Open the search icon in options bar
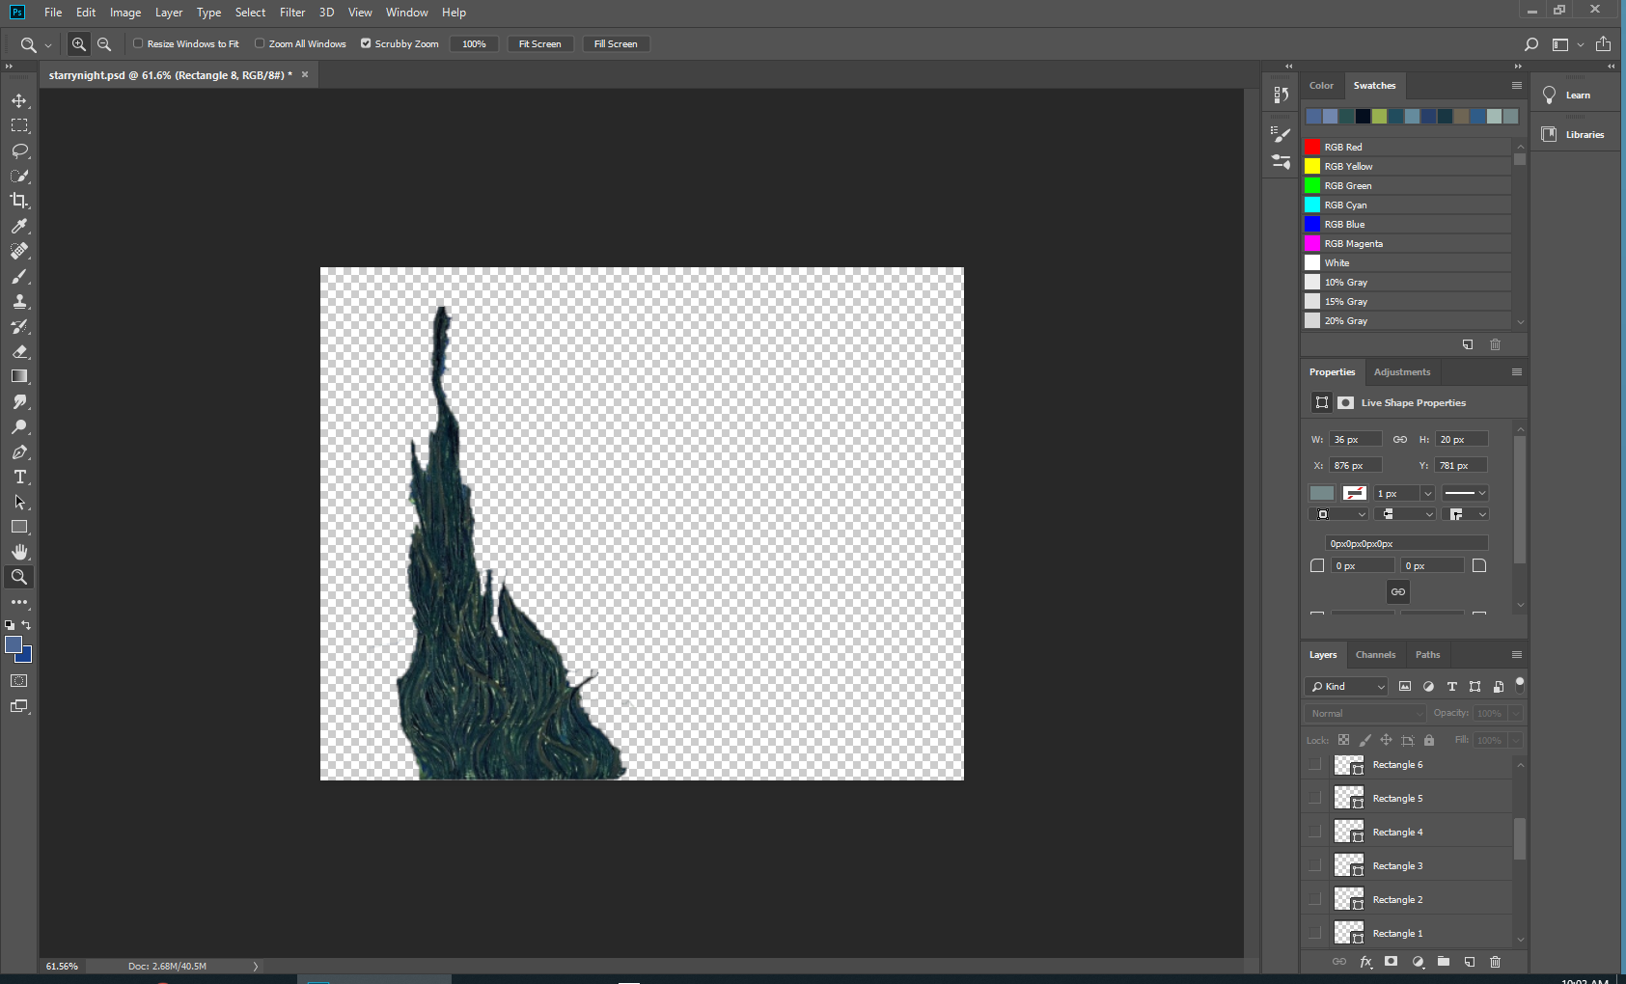The image size is (1626, 984). click(x=1530, y=44)
